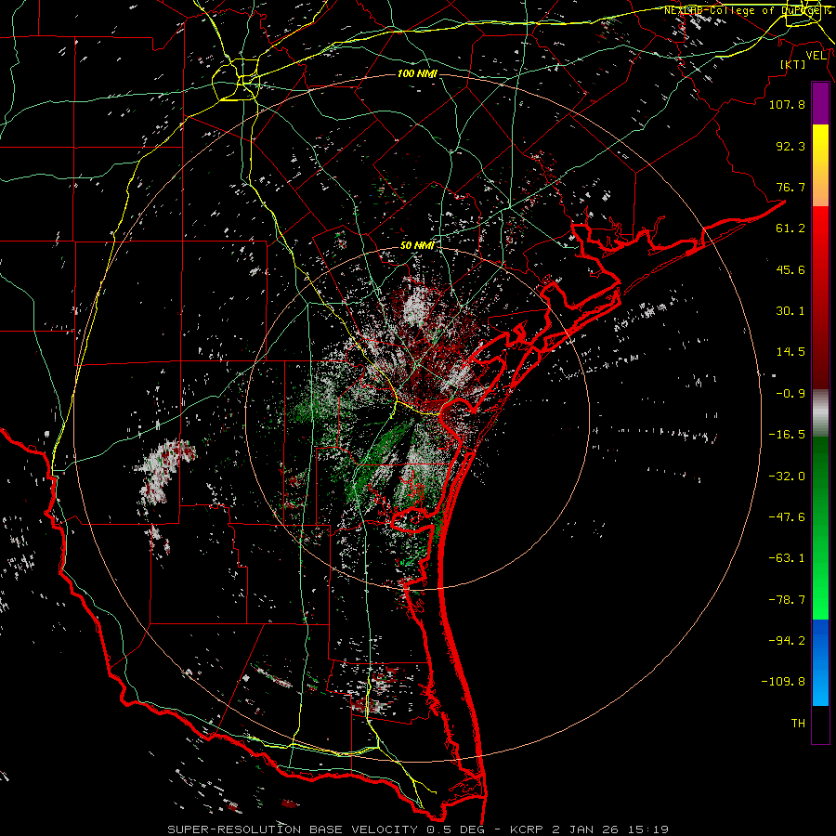Click the 2 JAN 26 date stamp
836x836 pixels.
click(585, 829)
